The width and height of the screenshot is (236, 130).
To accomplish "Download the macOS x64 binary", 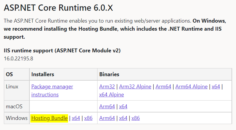I will [123, 106].
